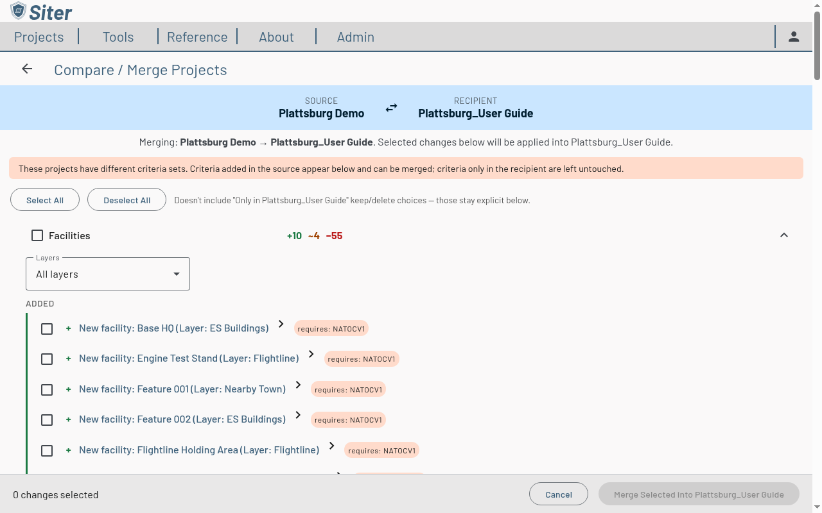Open the Layers dropdown

click(108, 274)
